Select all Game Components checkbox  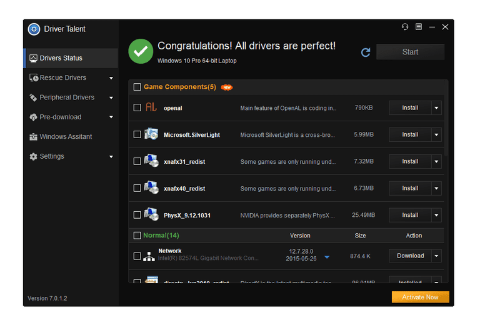(x=137, y=87)
